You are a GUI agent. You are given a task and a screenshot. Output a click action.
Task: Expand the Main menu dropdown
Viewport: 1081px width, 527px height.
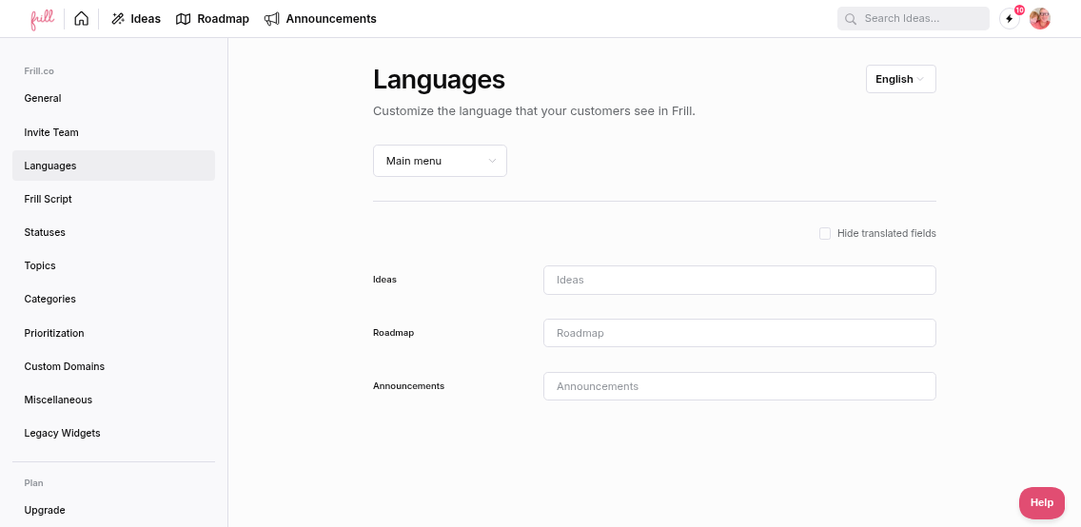(440, 161)
